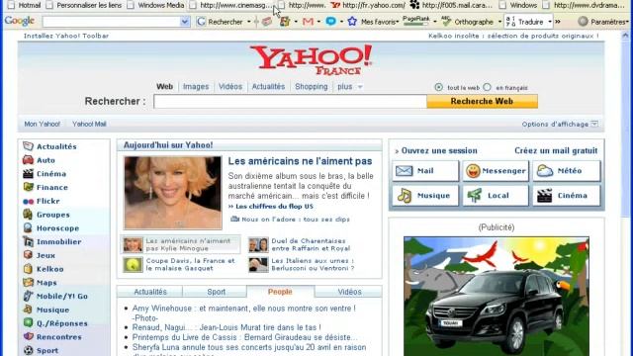Click the Musique note button in session panel
Image resolution: width=633 pixels, height=356 pixels.
[425, 196]
